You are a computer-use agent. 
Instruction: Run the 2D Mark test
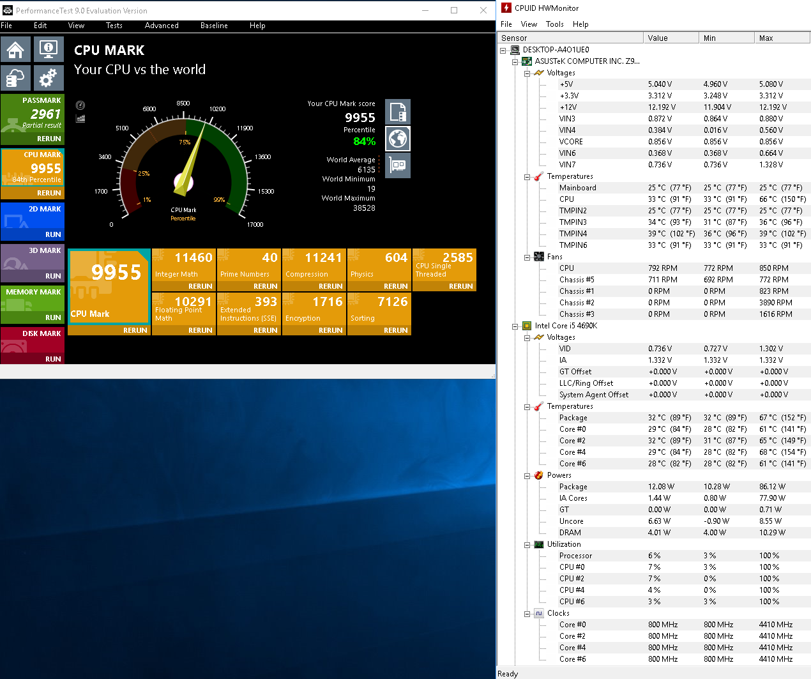coord(53,234)
